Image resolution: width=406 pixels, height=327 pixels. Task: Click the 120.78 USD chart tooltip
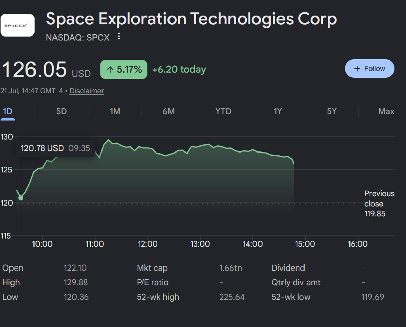click(x=55, y=148)
